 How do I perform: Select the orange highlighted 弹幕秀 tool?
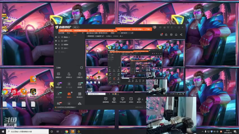(69, 95)
